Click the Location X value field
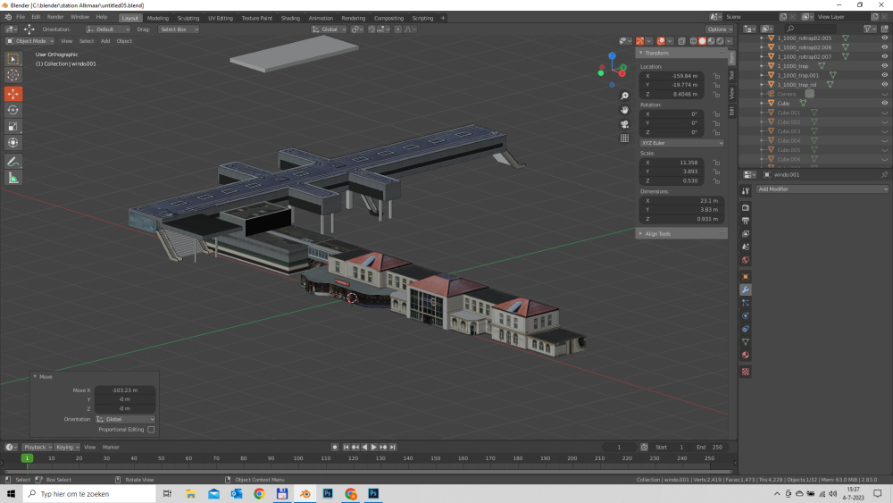The width and height of the screenshot is (893, 503). (x=673, y=76)
